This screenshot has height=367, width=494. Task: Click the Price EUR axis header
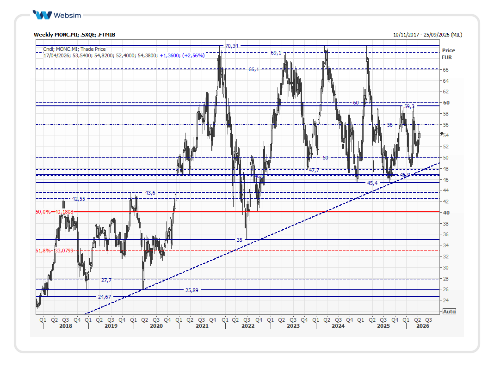pos(448,54)
